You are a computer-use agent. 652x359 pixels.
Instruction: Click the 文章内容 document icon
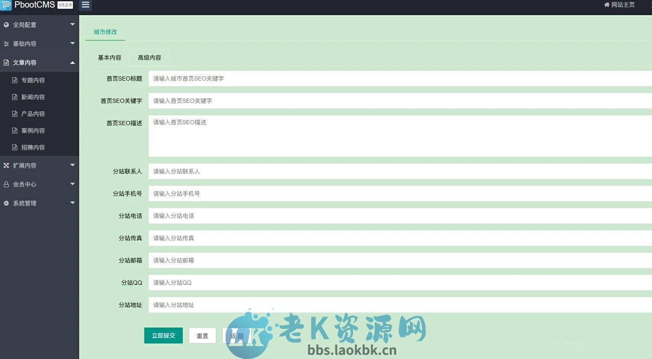(6, 62)
